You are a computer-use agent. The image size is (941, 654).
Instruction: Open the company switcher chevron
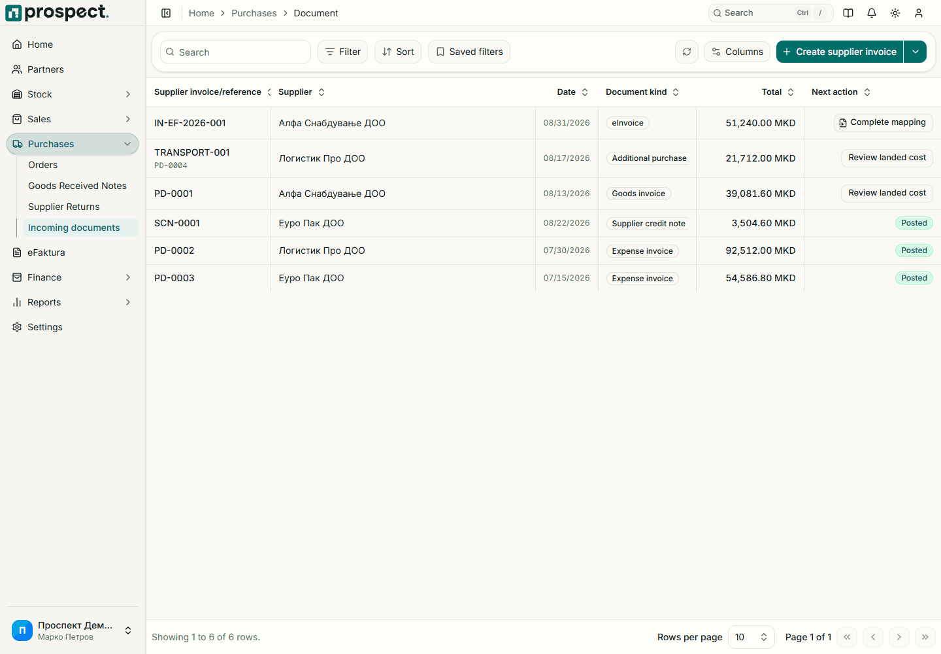coord(128,630)
